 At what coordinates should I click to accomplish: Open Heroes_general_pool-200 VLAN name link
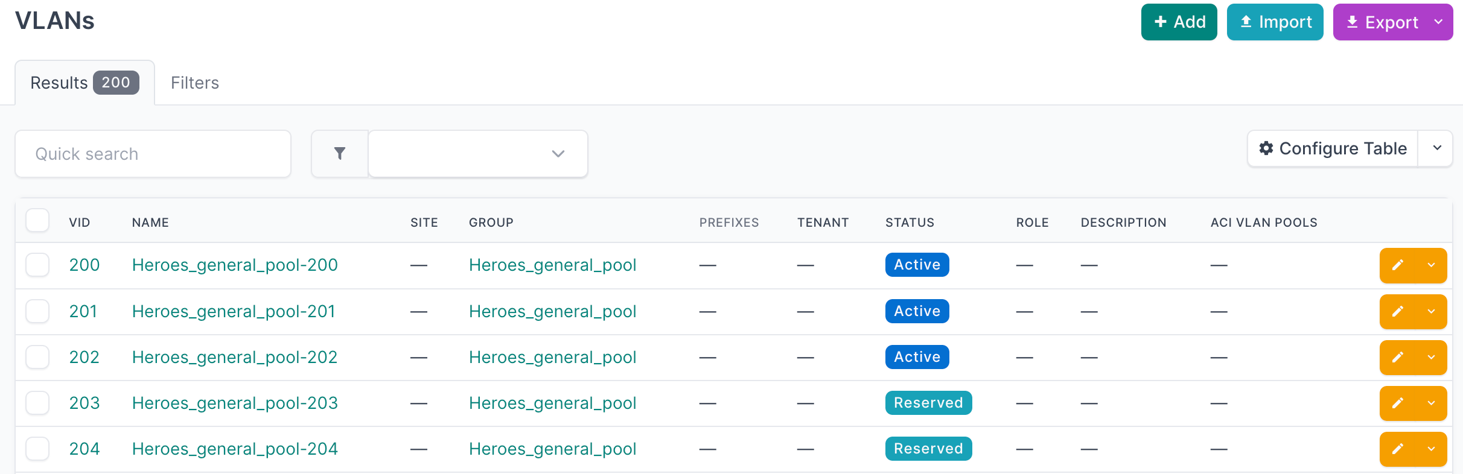coord(235,265)
